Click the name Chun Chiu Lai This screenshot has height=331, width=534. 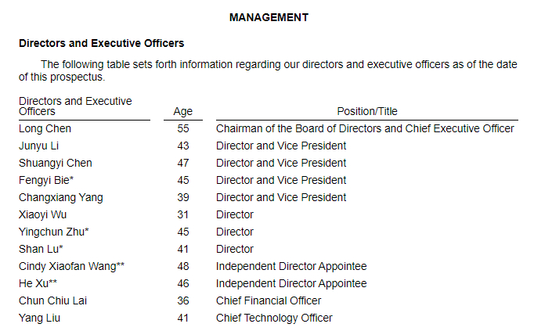point(52,300)
